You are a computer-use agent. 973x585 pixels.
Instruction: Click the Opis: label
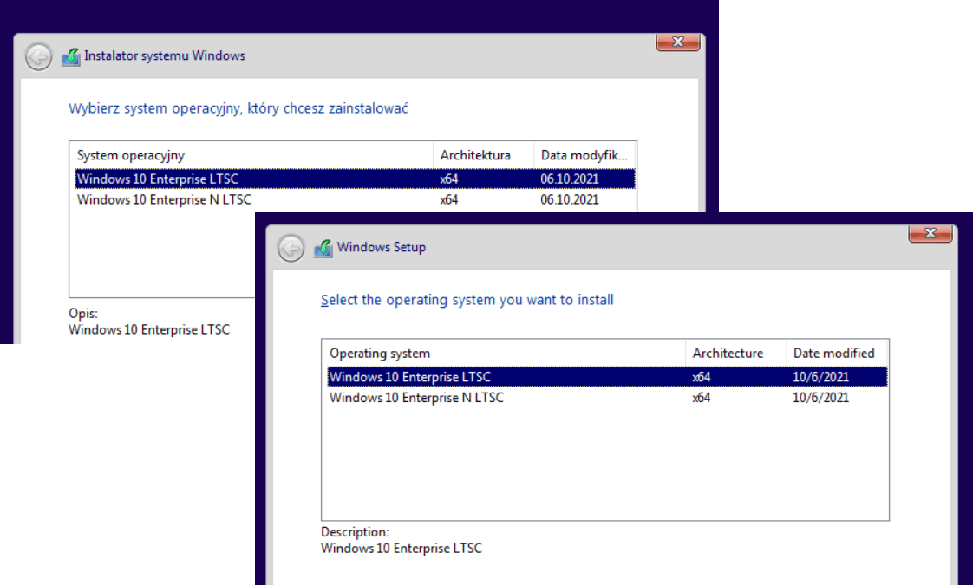(83, 314)
